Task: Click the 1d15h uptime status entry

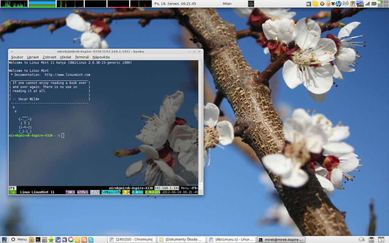Action: point(95,192)
